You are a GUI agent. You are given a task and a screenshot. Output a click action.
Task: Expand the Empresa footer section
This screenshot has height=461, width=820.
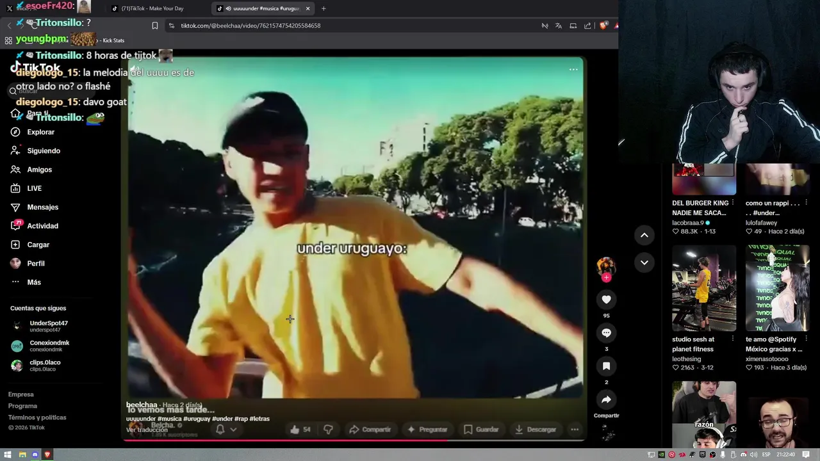[x=21, y=394]
